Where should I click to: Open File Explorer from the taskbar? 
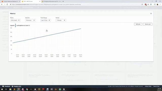tap(10, 89)
